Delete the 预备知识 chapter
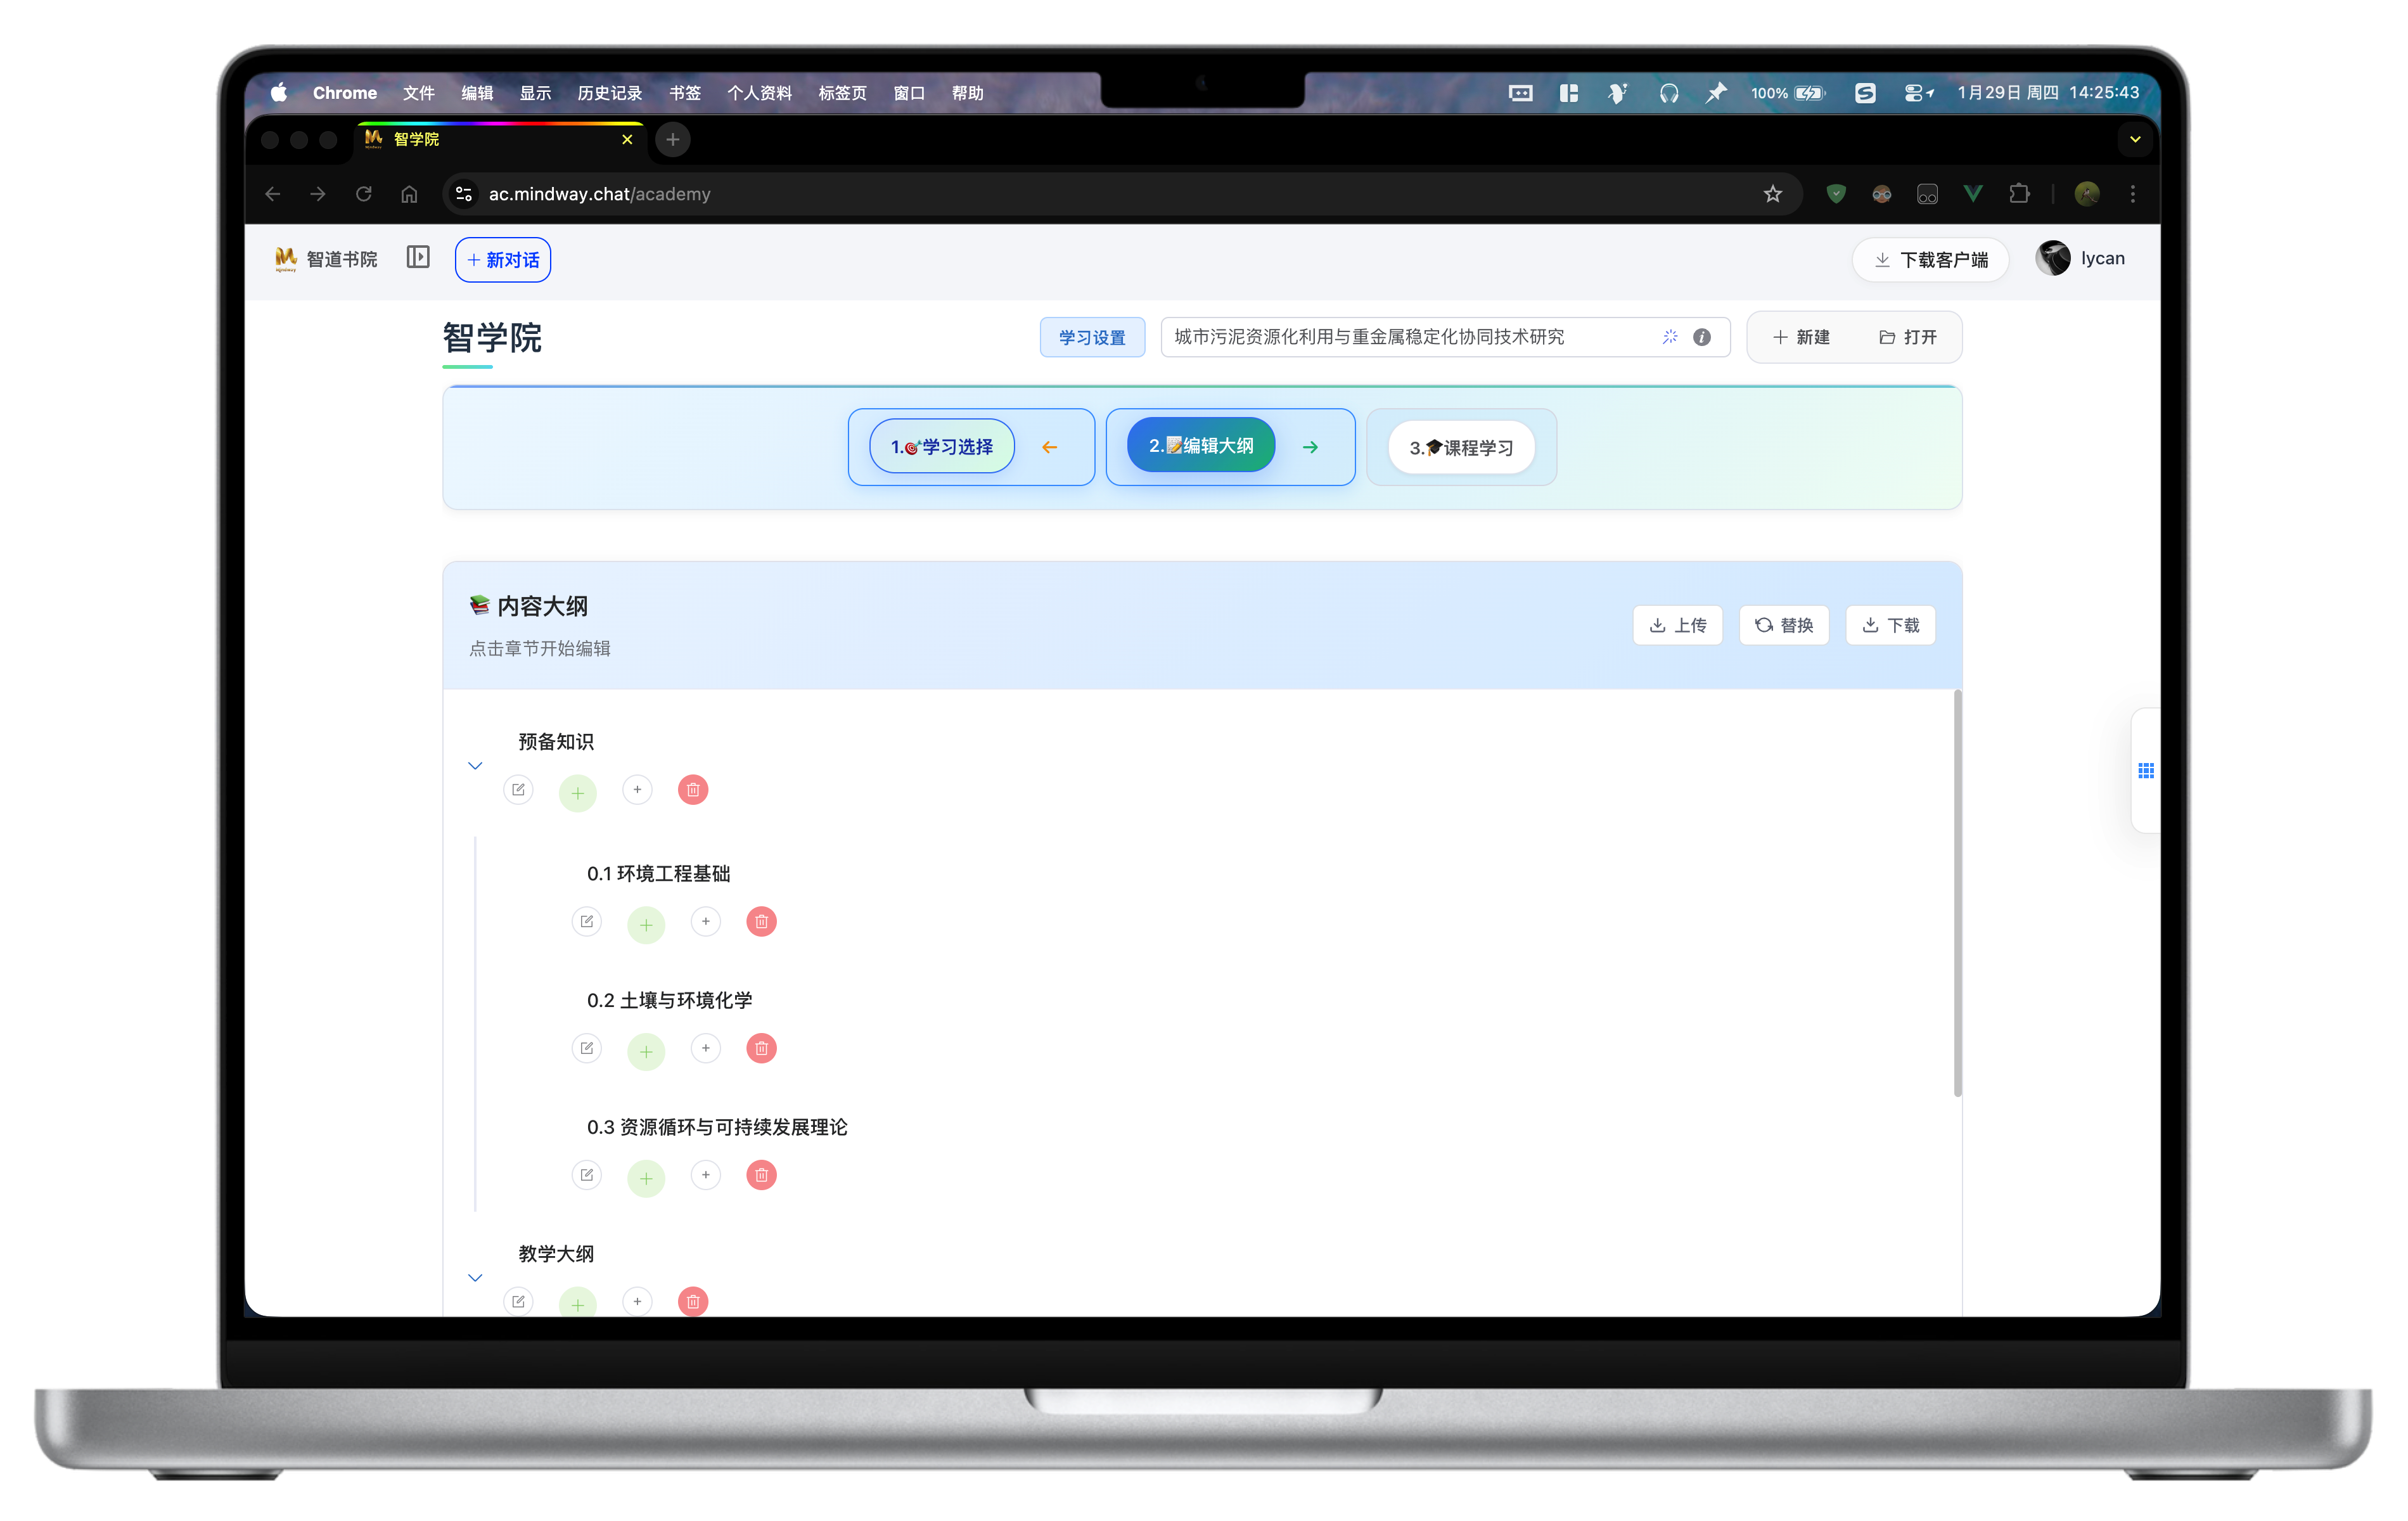Viewport: 2408px width, 1521px height. [x=693, y=790]
